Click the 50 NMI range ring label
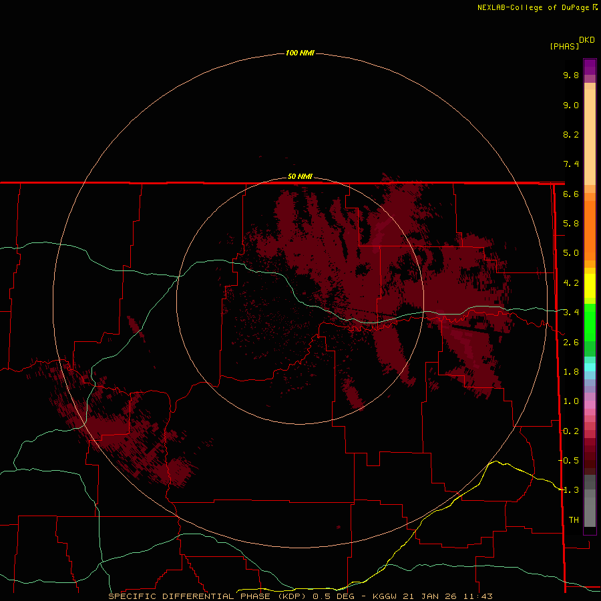The image size is (601, 601). click(300, 176)
